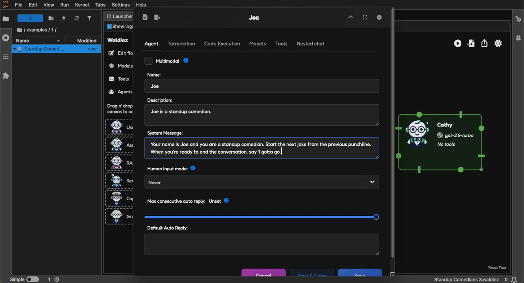Viewport: 524px width, 283px height.
Task: Click the theme toggle sun icon
Action: pos(498,43)
